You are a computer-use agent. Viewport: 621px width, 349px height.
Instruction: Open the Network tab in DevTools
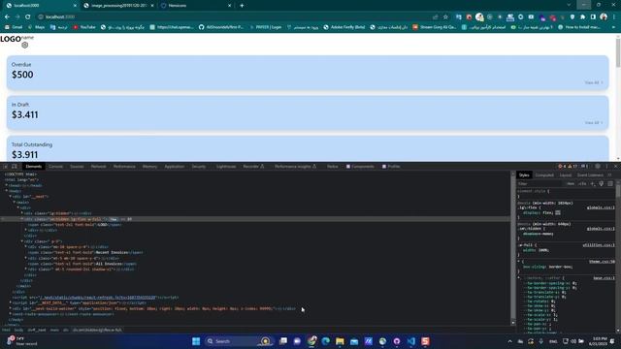tap(99, 167)
